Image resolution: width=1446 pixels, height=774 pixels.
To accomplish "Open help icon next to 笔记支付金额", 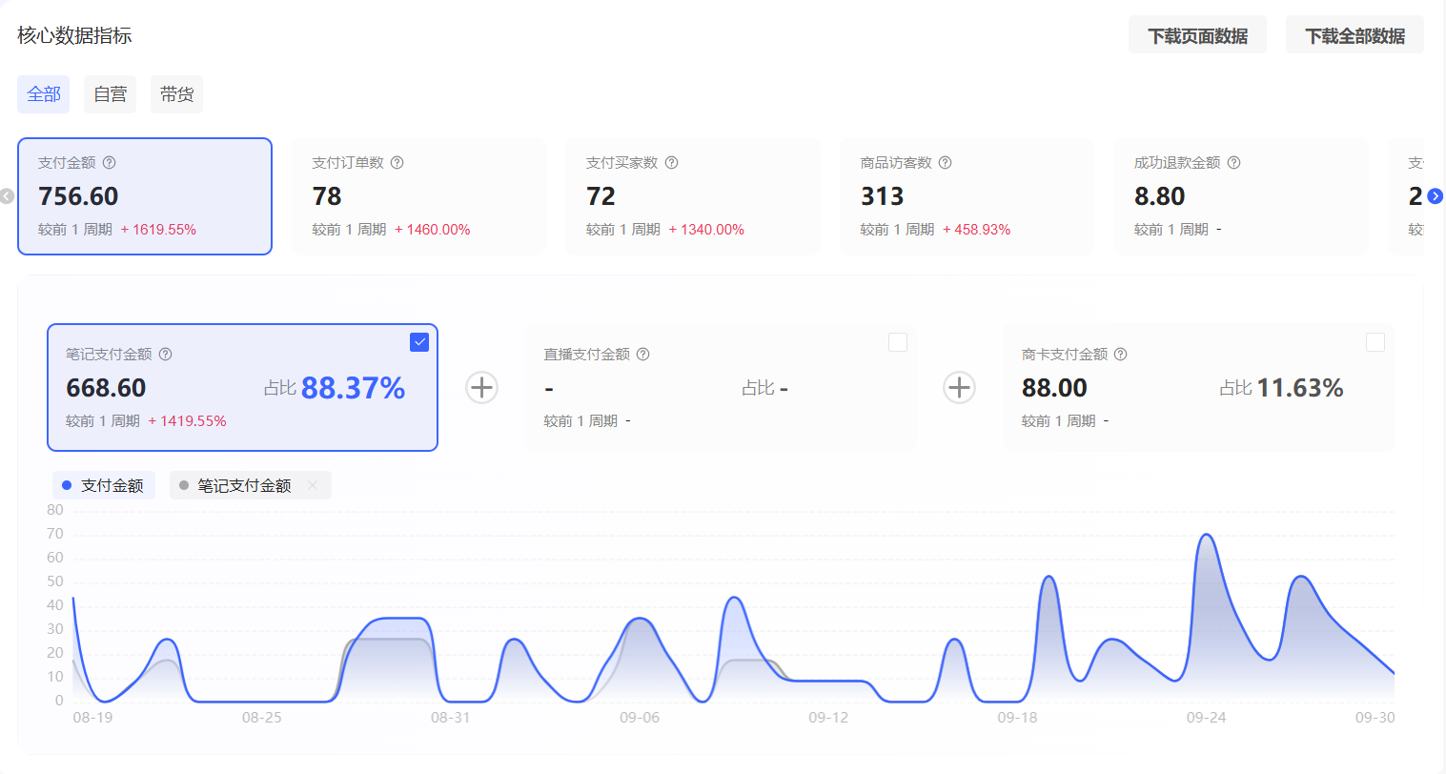I will click(166, 355).
